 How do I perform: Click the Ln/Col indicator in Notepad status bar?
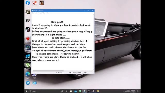[59, 73]
